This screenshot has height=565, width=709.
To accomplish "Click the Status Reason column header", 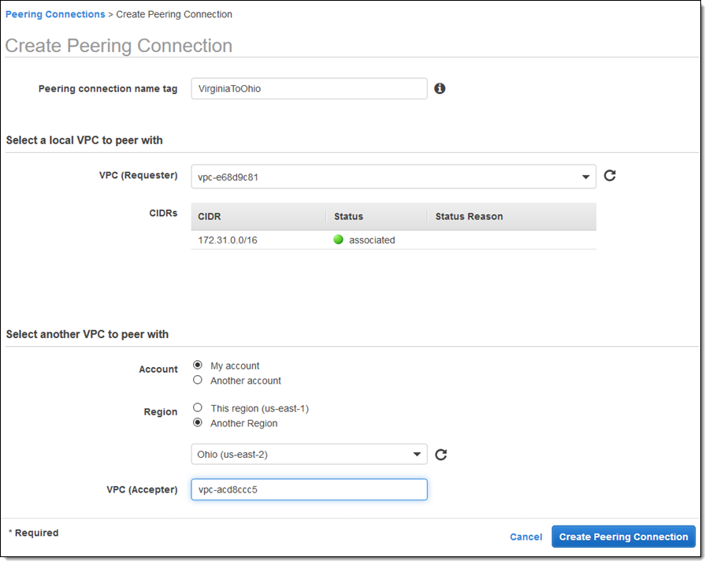I will [x=469, y=217].
